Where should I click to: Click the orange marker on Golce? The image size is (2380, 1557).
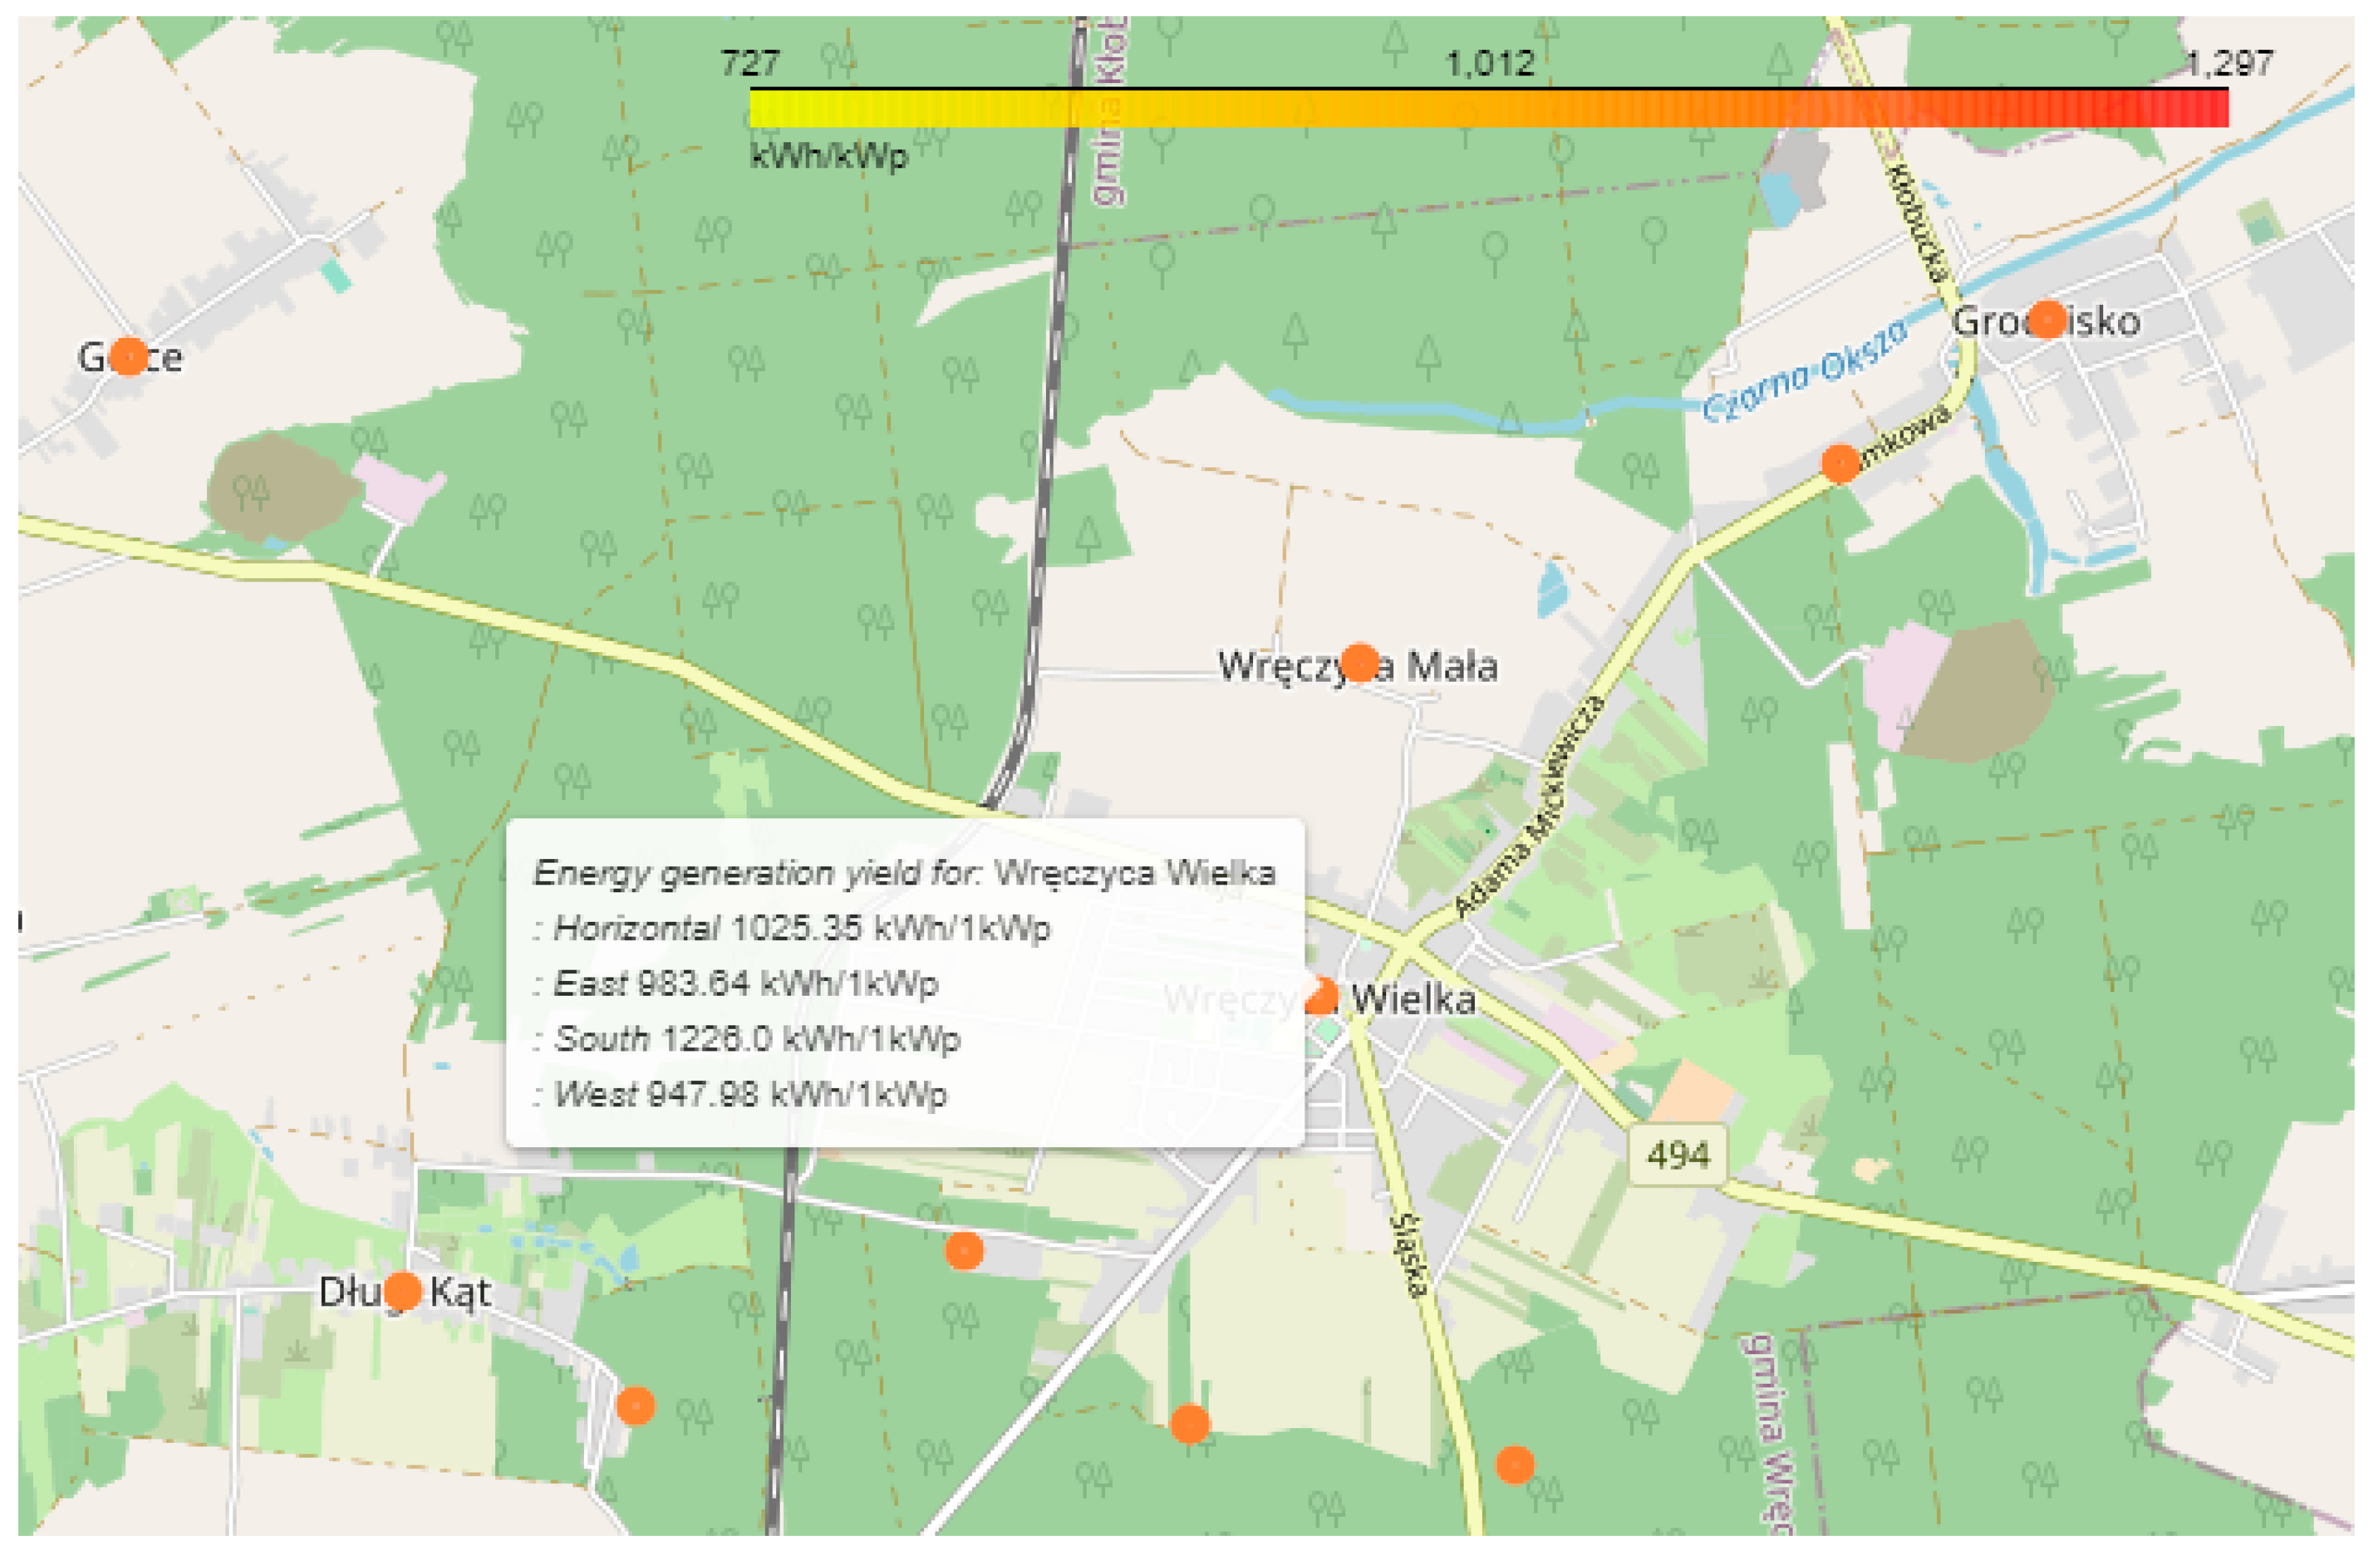click(x=128, y=356)
